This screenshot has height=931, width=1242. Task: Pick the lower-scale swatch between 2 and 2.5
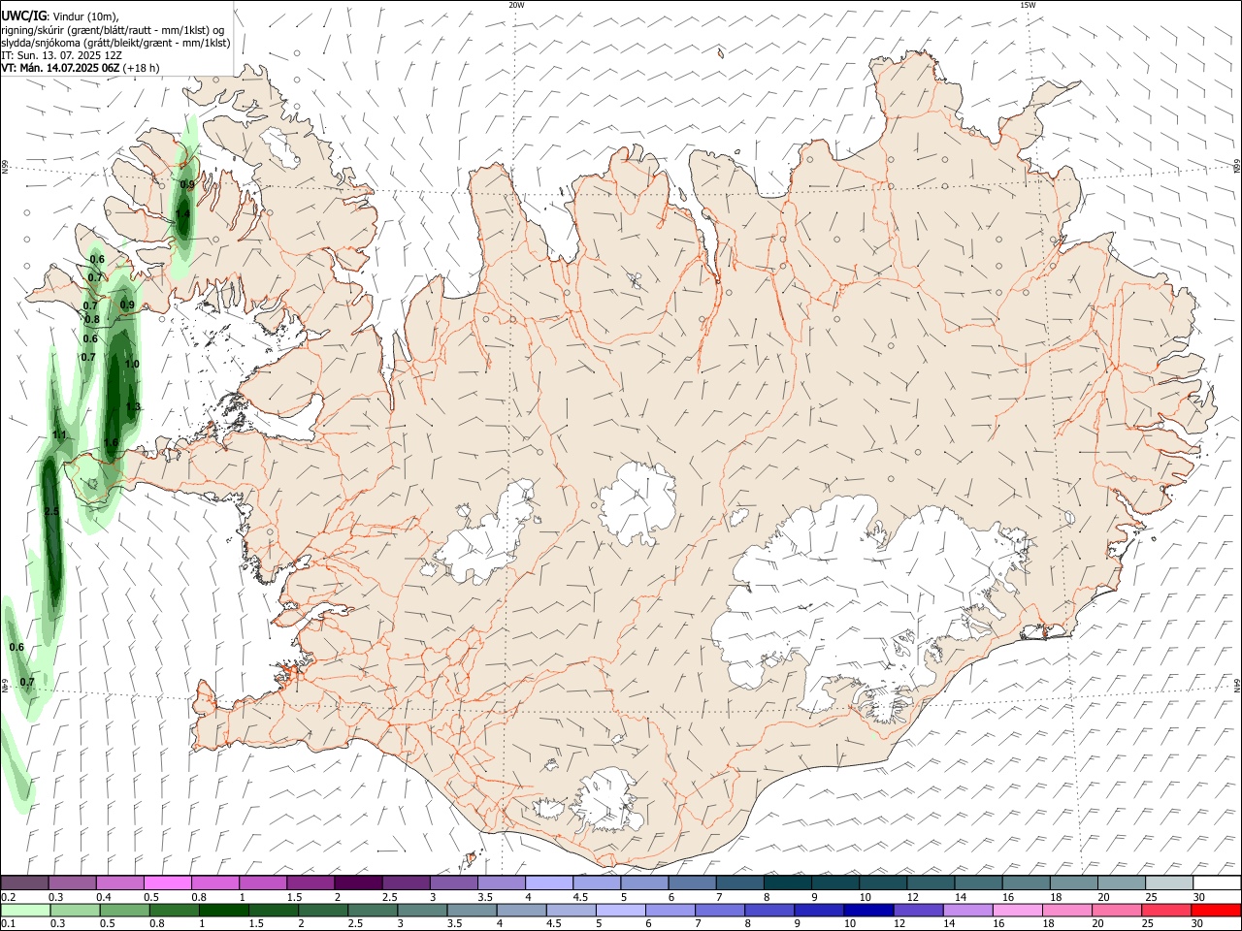pos(322,910)
